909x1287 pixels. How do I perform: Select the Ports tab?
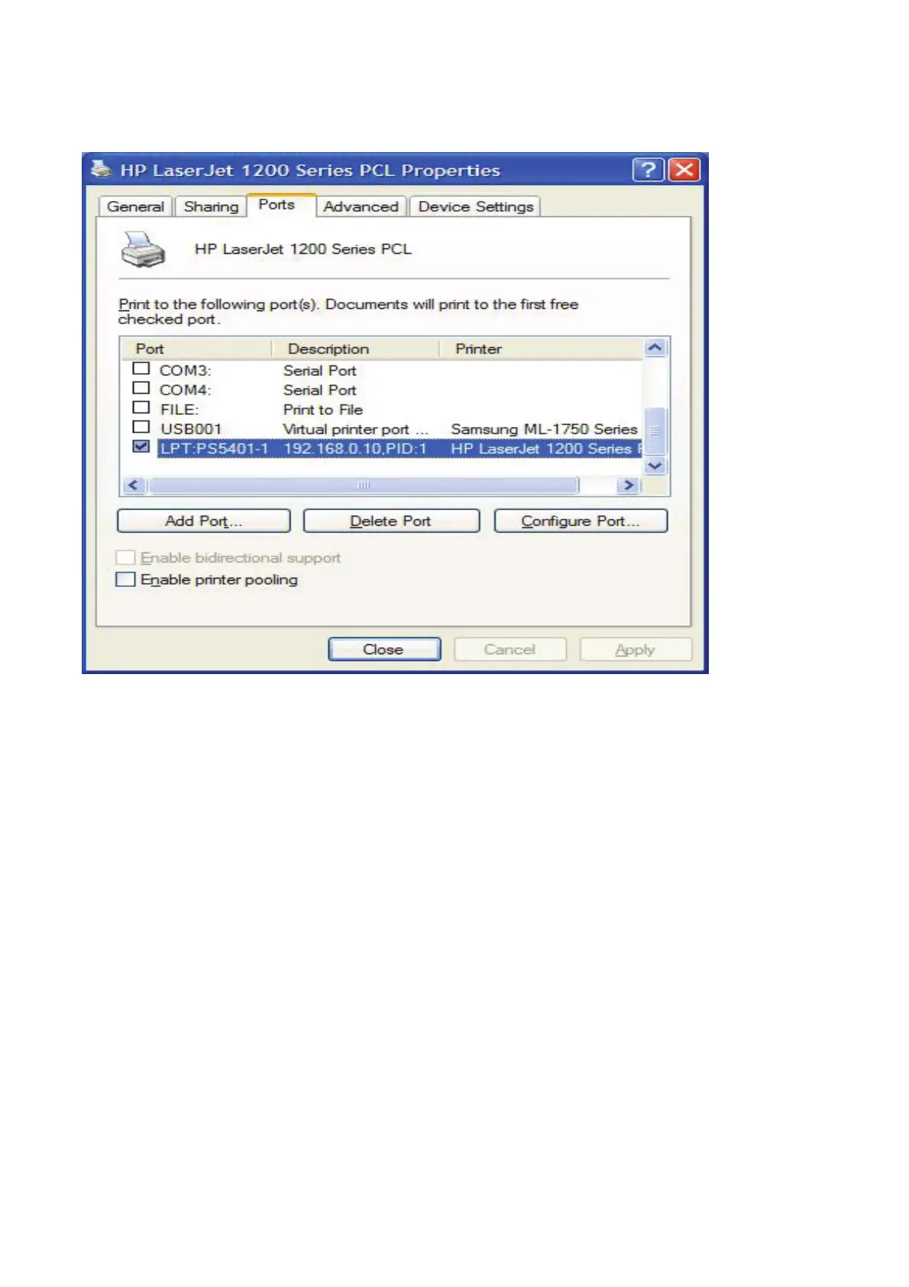281,205
